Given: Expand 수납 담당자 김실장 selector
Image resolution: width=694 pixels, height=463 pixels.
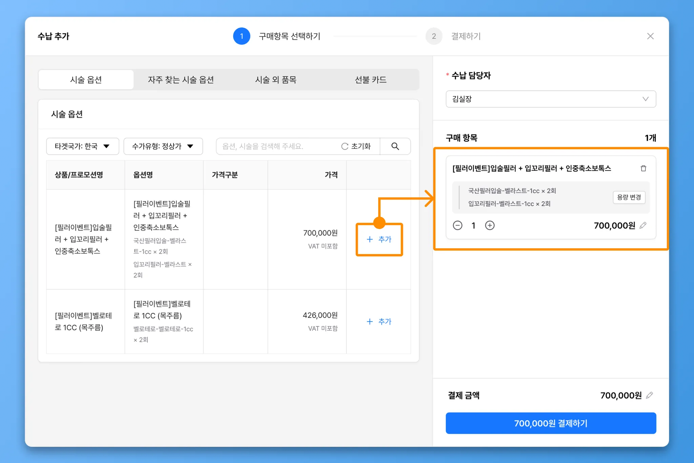Looking at the screenshot, I should point(551,99).
